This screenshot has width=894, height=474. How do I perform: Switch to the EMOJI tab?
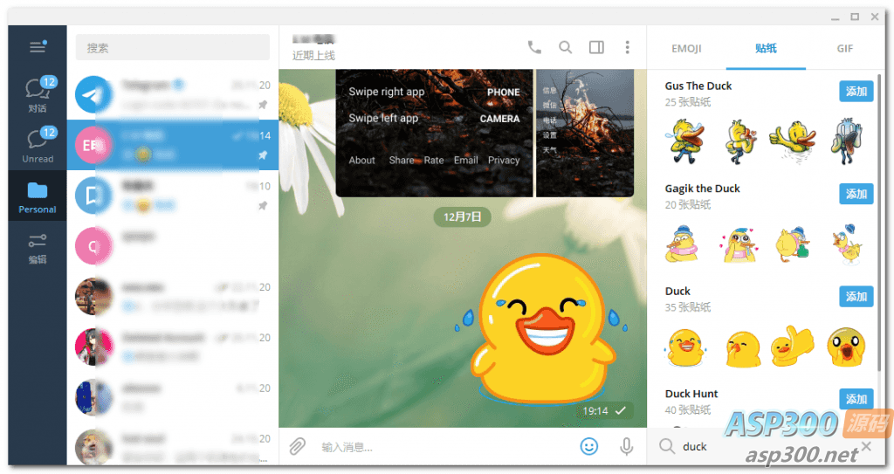click(686, 49)
